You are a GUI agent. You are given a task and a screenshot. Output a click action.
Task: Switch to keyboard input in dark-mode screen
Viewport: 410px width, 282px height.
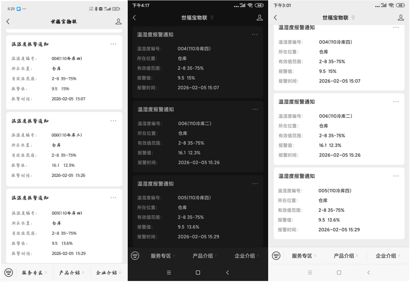(135, 256)
